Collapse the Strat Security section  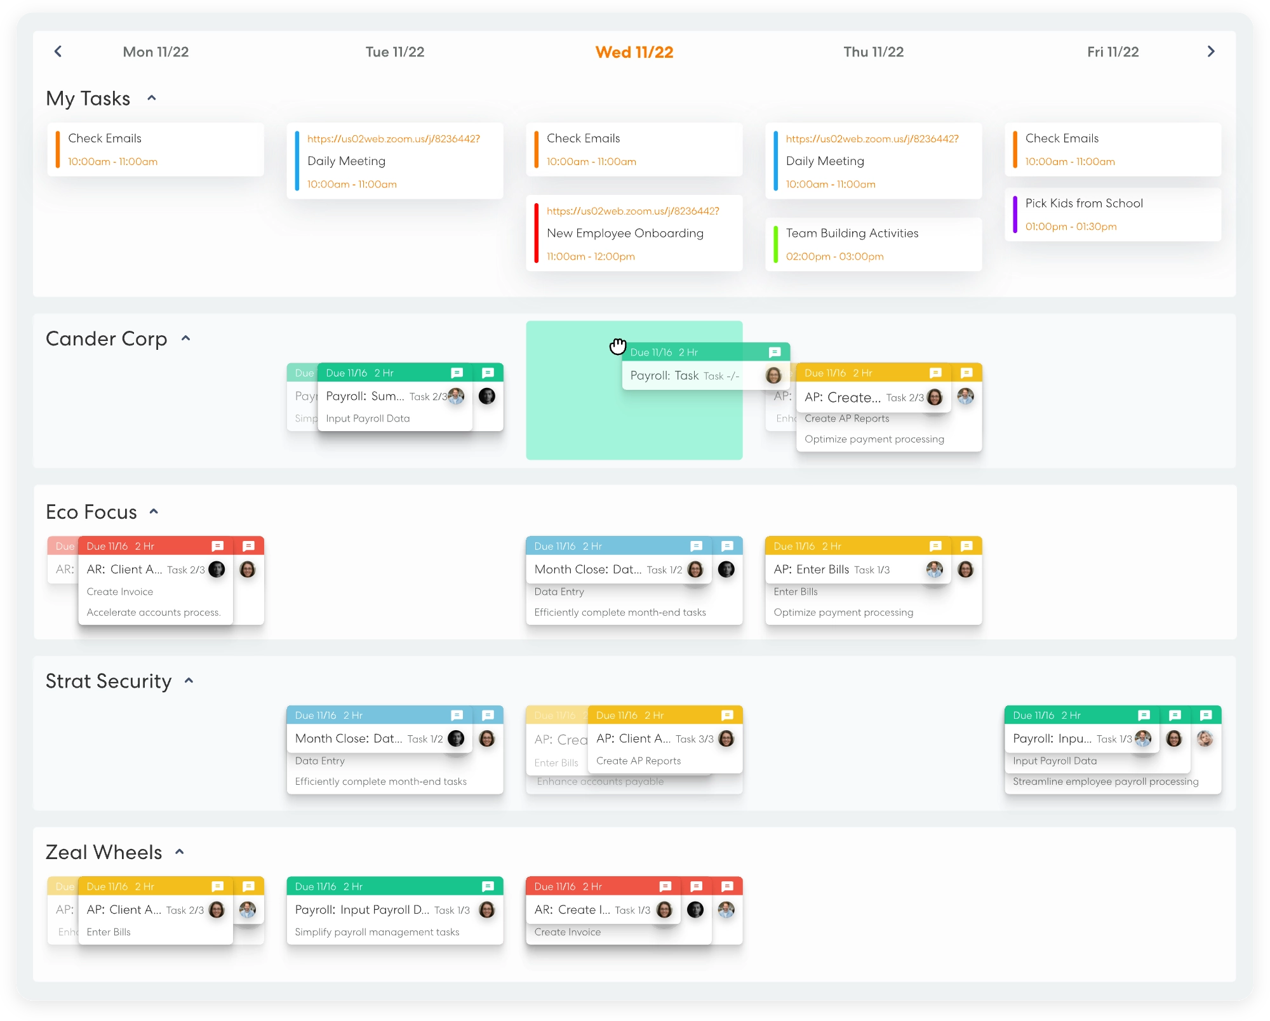[189, 681]
